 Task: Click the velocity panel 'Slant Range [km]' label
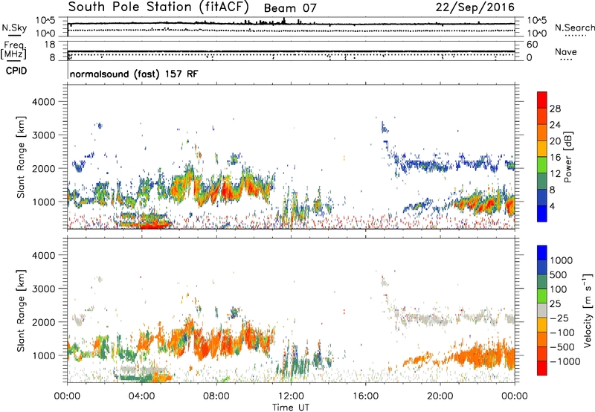21,311
